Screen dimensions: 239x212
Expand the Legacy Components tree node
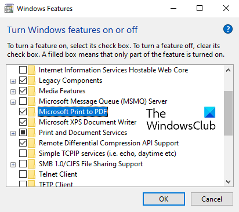pos(13,81)
